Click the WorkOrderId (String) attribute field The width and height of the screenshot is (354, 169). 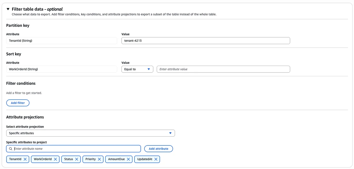(62, 69)
